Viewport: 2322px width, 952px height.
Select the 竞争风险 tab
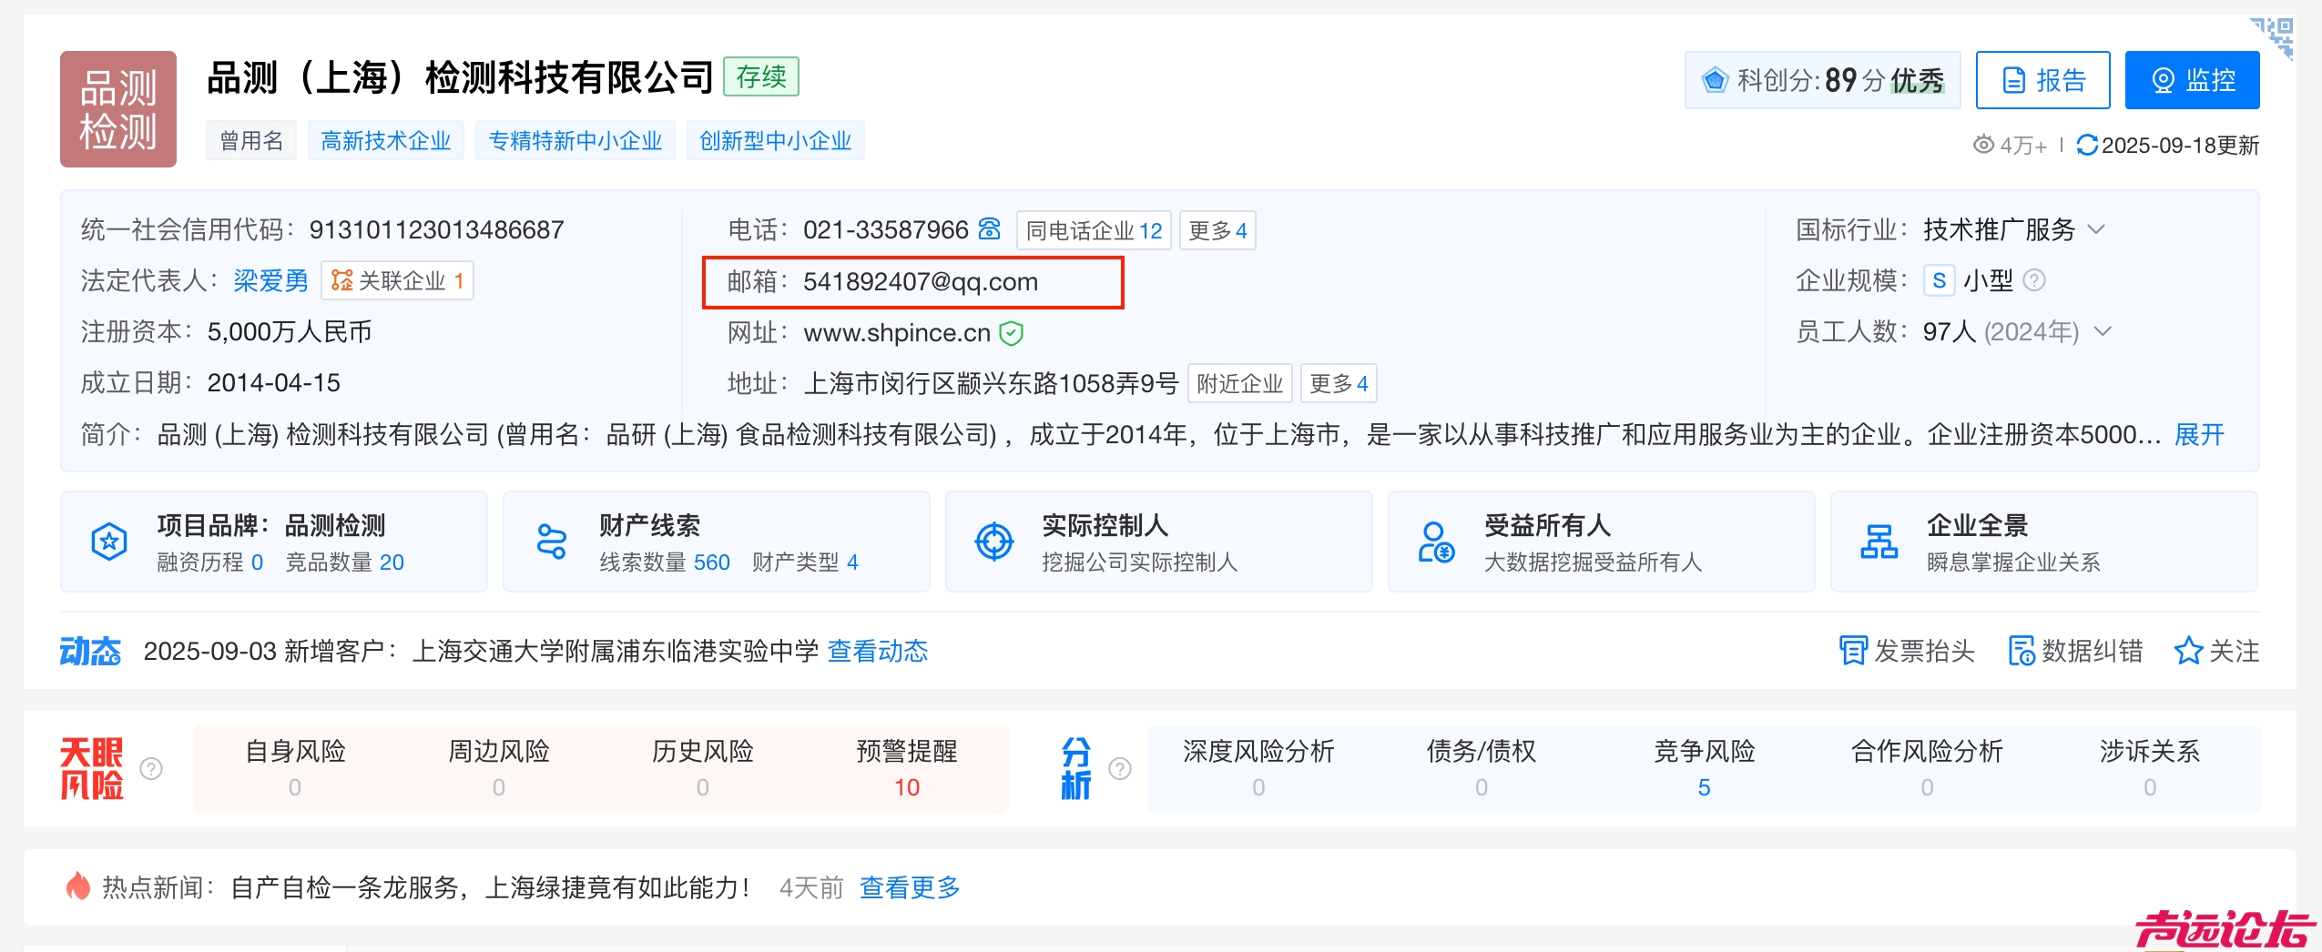click(1705, 768)
